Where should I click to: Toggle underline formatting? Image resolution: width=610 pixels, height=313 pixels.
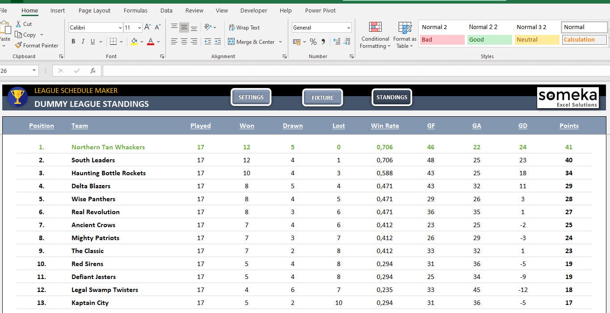(x=93, y=42)
